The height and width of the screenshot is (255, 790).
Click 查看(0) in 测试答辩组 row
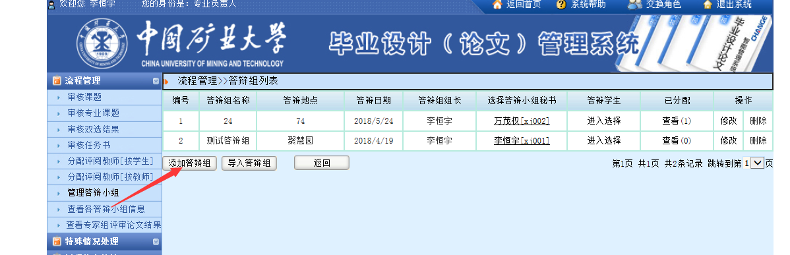pos(677,141)
